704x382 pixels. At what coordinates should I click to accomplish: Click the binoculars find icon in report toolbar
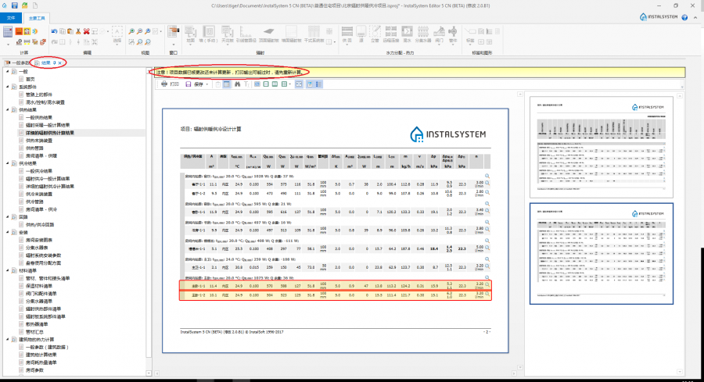[237, 84]
